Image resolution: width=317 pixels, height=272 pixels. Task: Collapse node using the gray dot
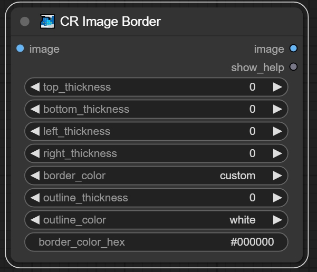tap(25, 22)
